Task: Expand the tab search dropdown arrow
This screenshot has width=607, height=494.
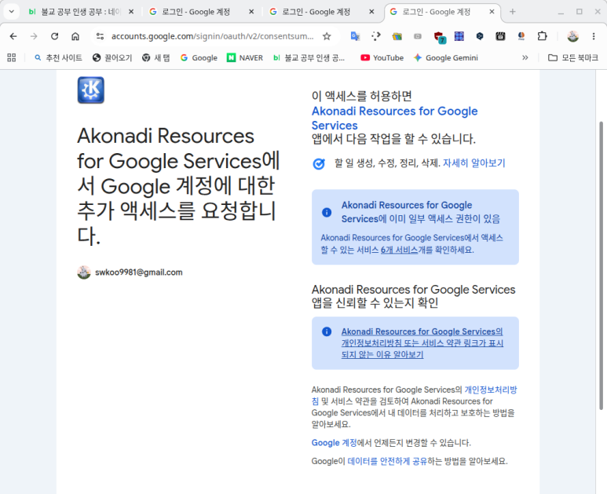Action: [12, 12]
